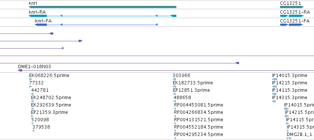Select the EK248702.5prime arrow marker

[x=32, y=101]
